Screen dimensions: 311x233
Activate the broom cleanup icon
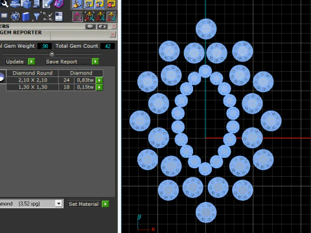click(x=77, y=5)
